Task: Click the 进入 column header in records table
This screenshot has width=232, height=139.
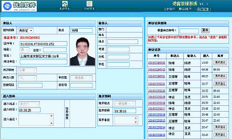Action: click(206, 56)
